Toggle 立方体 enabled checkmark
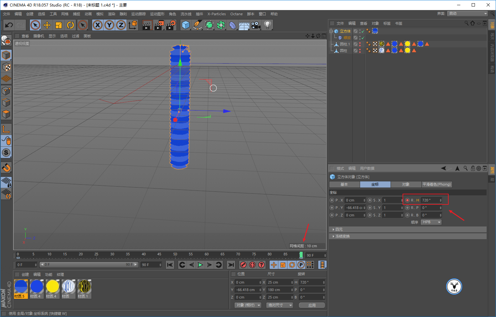 (x=363, y=31)
